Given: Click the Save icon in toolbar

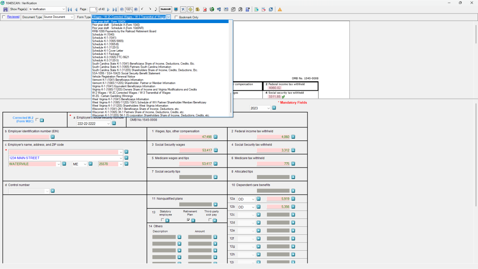Looking at the screenshot, I should [5, 9].
